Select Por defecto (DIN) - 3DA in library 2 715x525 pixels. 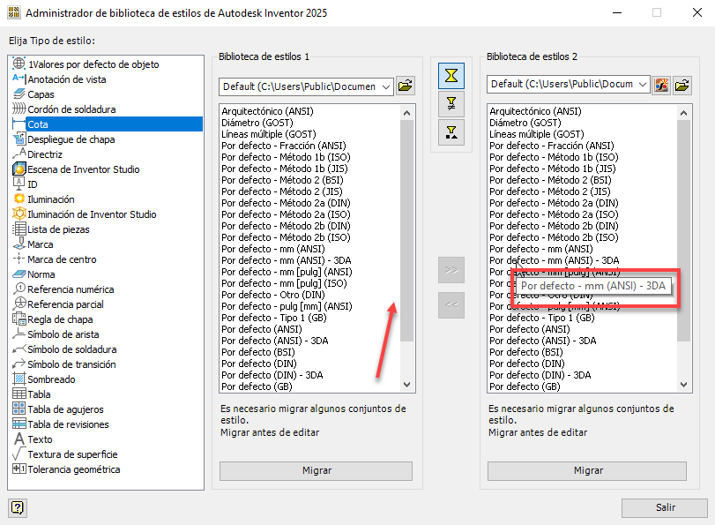pos(540,375)
